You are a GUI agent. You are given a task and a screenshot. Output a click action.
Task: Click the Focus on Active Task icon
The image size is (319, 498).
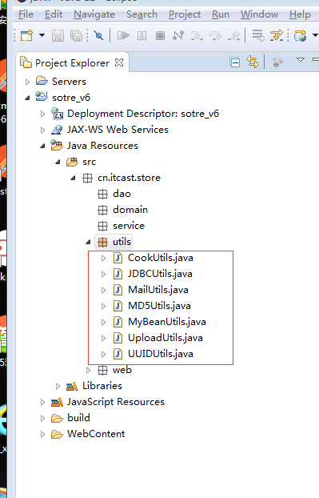pyautogui.click(x=277, y=62)
